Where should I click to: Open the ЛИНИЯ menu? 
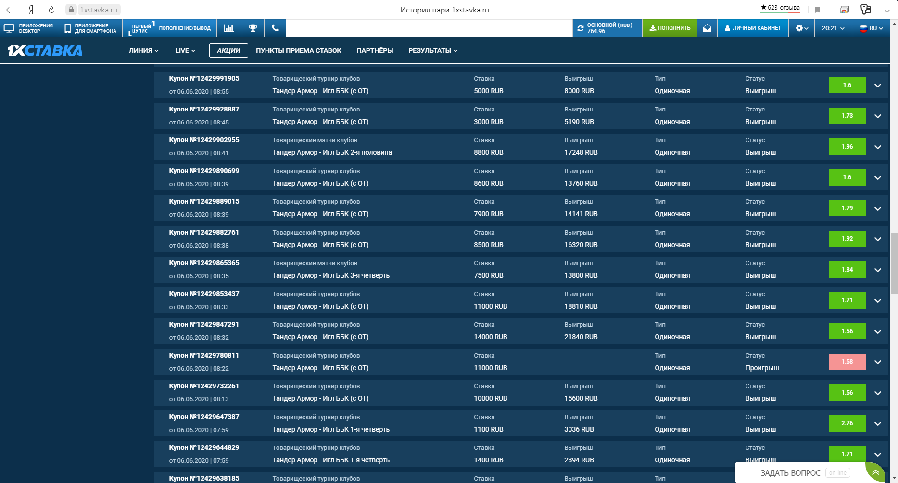click(x=143, y=50)
